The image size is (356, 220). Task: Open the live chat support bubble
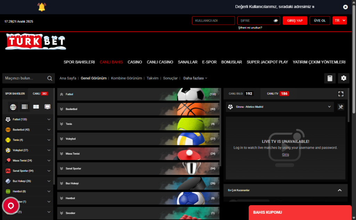click(x=11, y=206)
